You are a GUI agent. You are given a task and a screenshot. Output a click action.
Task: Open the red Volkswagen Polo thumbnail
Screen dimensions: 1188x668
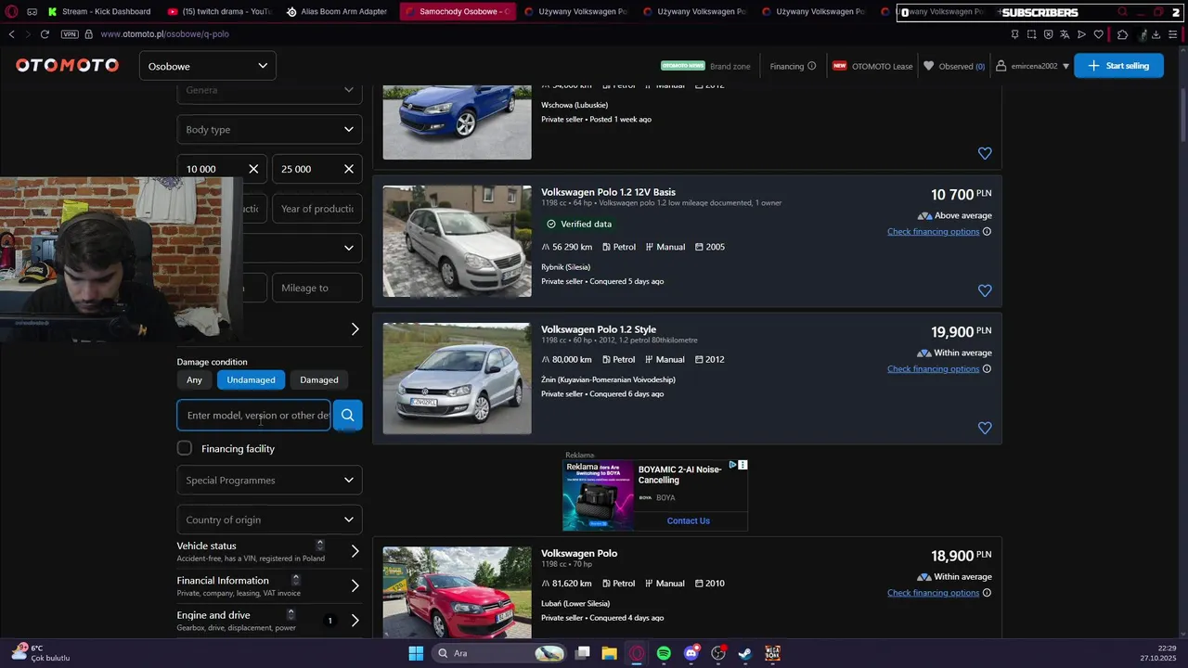tap(458, 592)
